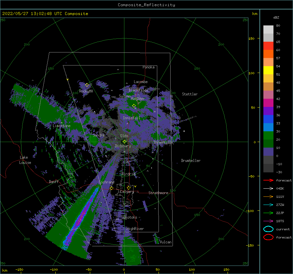Click the Blackfalds town label

tap(138, 90)
